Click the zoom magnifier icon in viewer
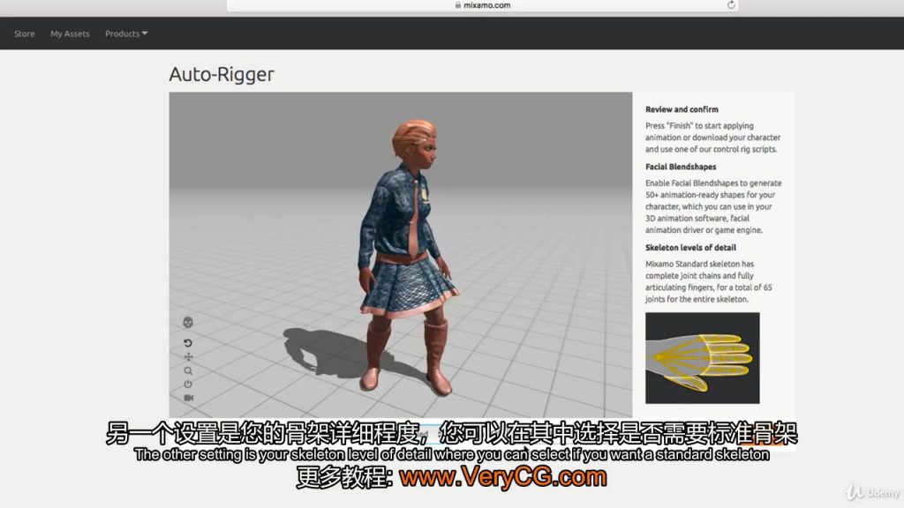The width and height of the screenshot is (904, 508). (x=188, y=371)
